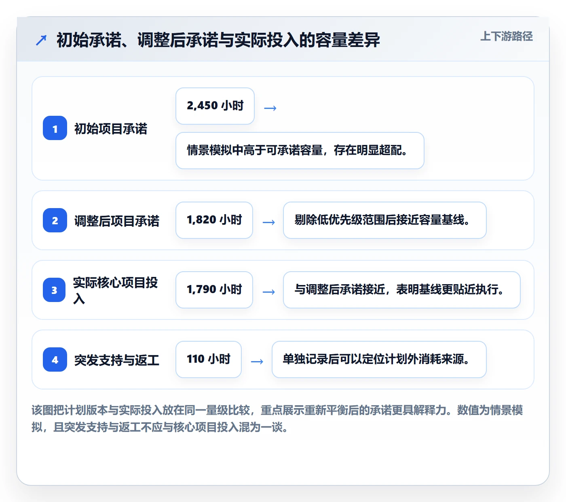Select the 调整后项目承诺 label
Screen dimensions: 566x502
(x=117, y=221)
